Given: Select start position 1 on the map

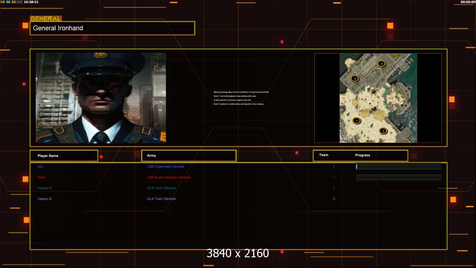Looking at the screenshot, I should (x=357, y=121).
